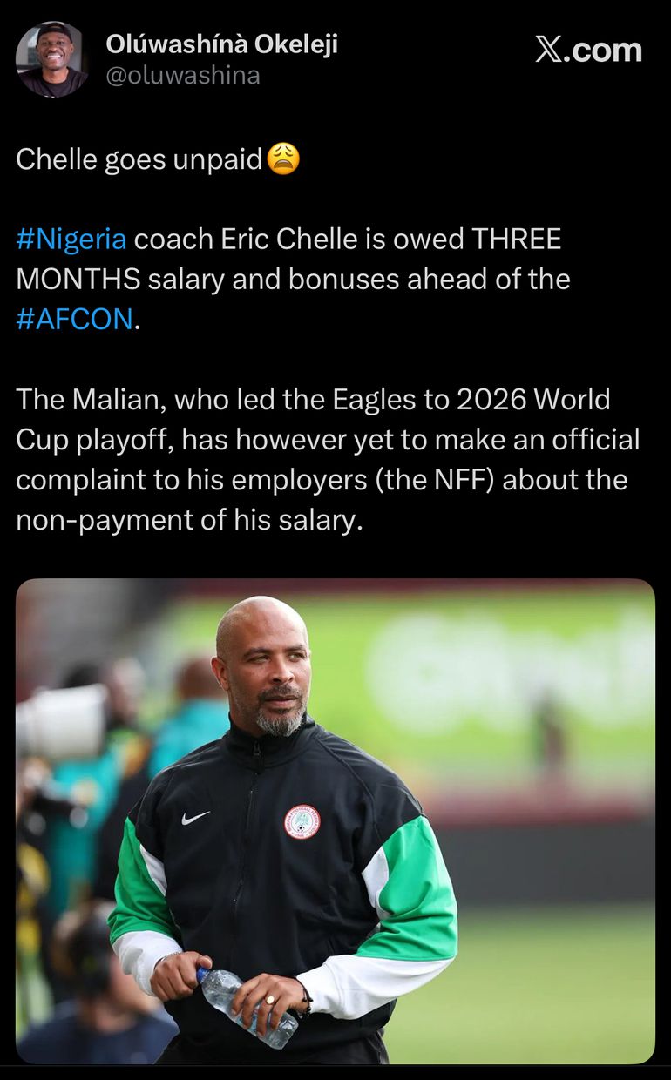This screenshot has height=1080, width=671.
Task: Click the weary face emoji after 'unpaid'
Action: (x=283, y=159)
